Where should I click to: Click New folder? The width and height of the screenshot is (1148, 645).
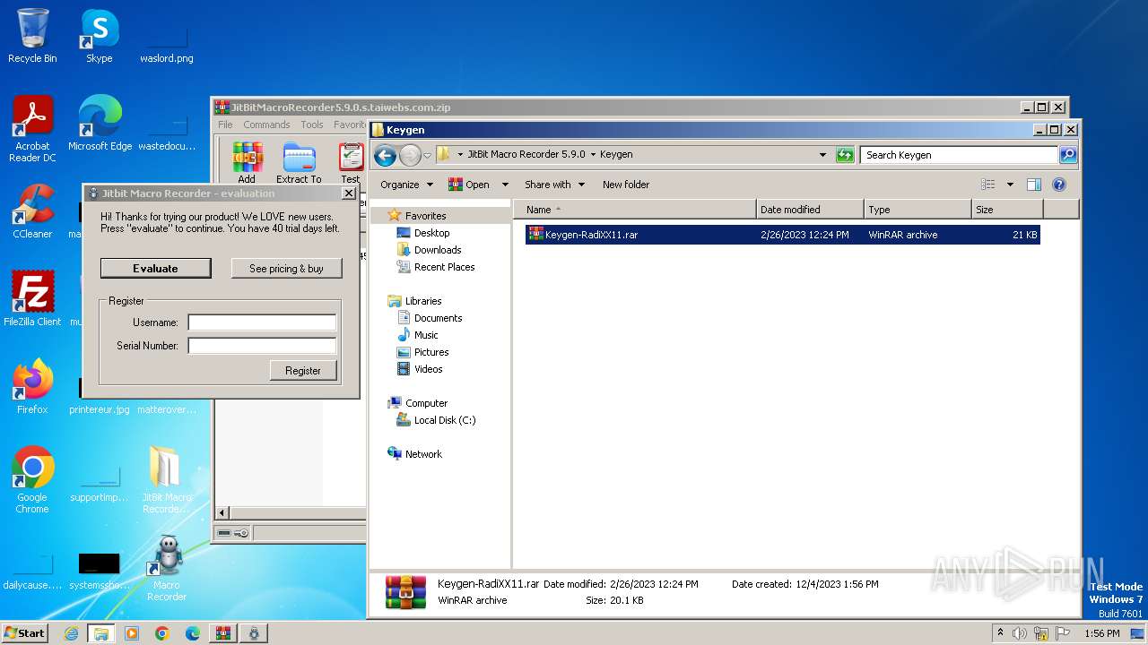[626, 185]
